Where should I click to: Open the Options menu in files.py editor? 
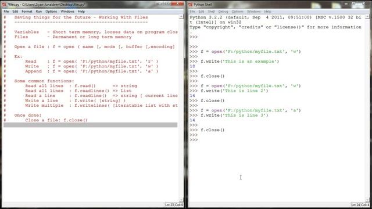tap(51, 12)
